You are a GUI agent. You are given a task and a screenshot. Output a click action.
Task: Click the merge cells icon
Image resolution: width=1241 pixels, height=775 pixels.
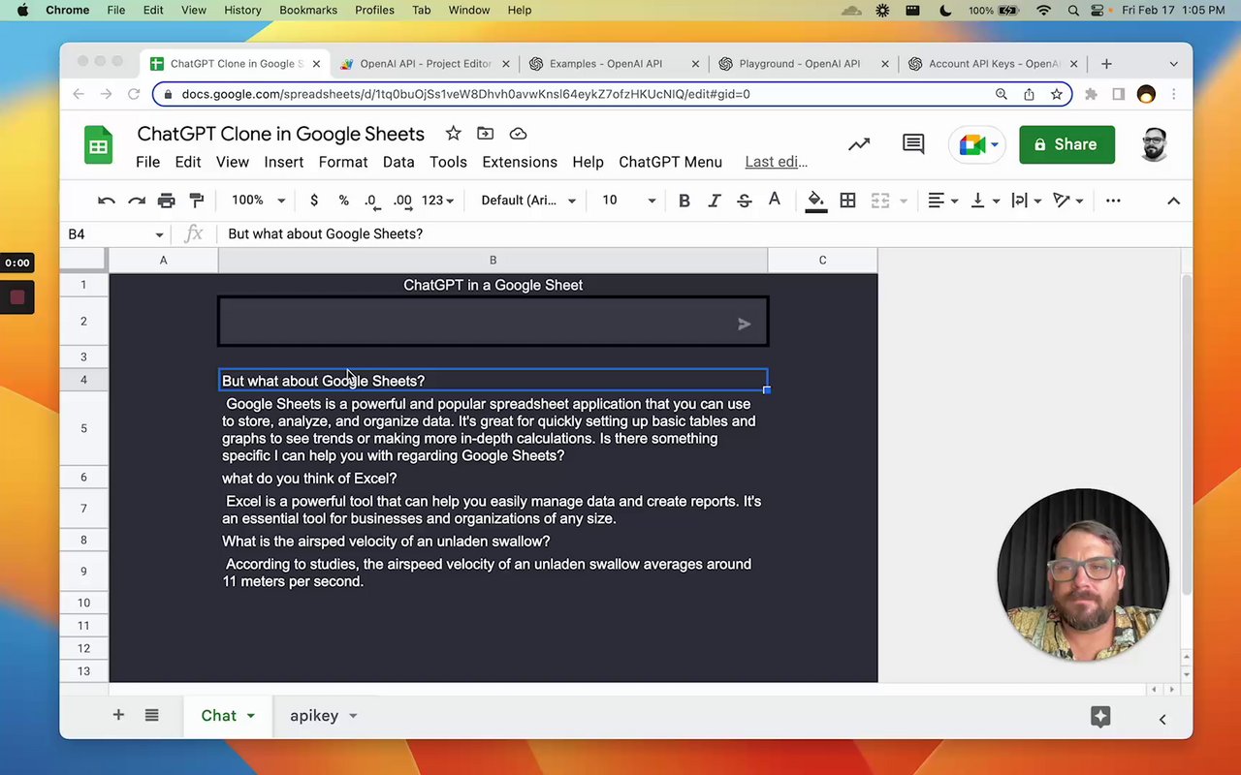pyautogui.click(x=880, y=201)
